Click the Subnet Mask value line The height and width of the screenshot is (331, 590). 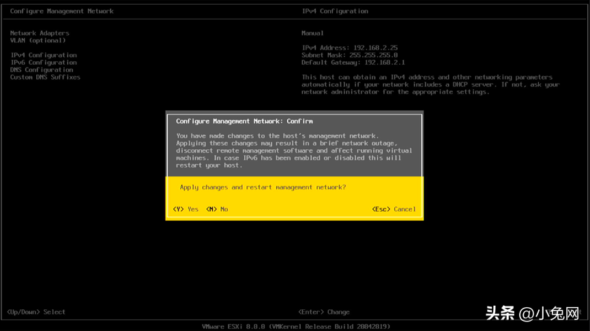point(349,55)
